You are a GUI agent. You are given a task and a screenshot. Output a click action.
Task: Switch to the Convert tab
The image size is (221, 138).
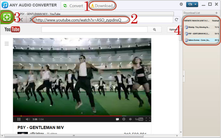73,6
